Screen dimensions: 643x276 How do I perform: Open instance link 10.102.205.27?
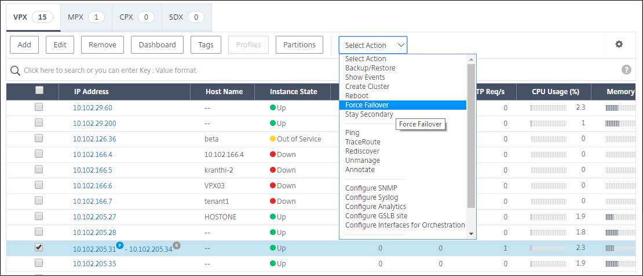pyautogui.click(x=95, y=217)
